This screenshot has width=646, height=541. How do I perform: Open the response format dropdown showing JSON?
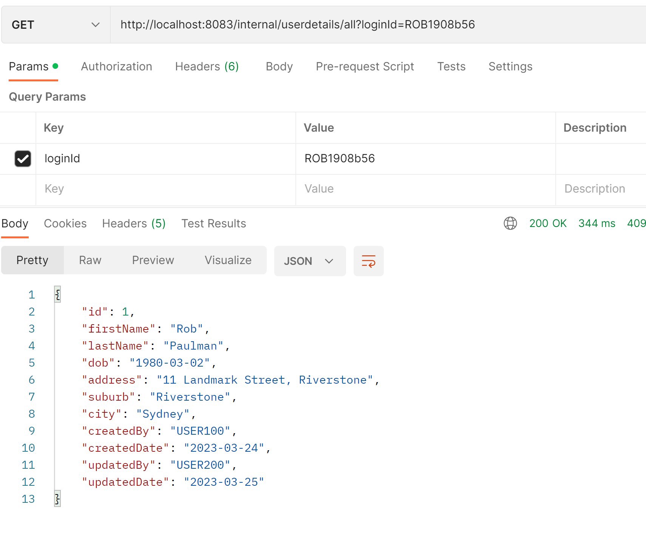pyautogui.click(x=310, y=261)
